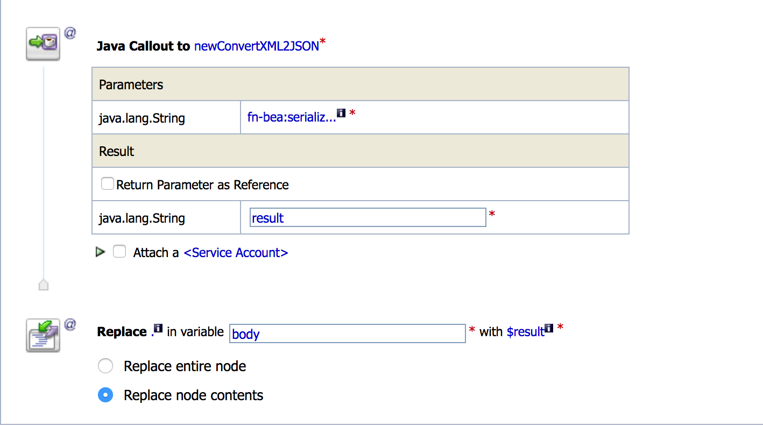Click the @ symbol beside Replace action

point(70,325)
